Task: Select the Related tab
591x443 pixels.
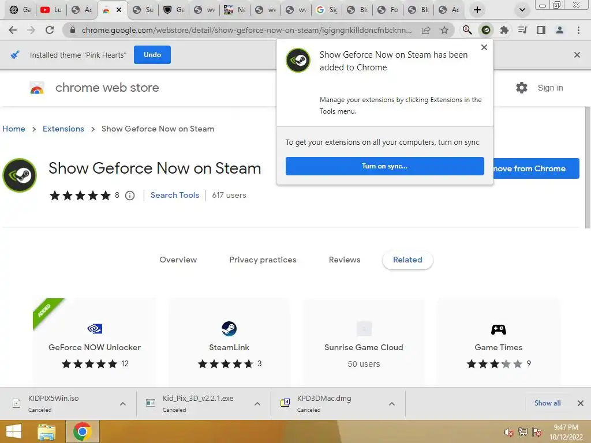Action: pyautogui.click(x=407, y=260)
